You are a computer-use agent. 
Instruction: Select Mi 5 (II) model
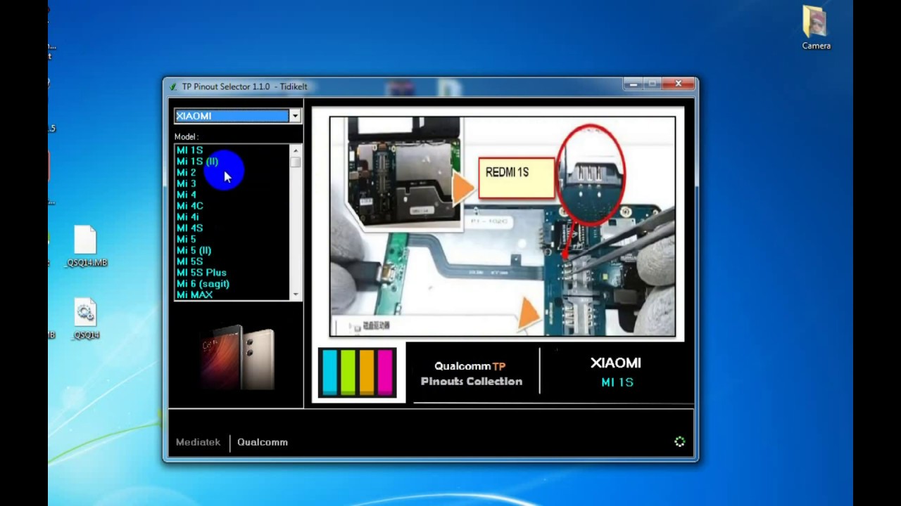click(194, 250)
